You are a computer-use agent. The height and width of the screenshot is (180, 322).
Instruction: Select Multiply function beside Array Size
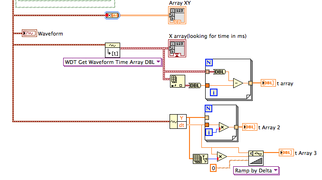pyautogui.click(x=222, y=157)
